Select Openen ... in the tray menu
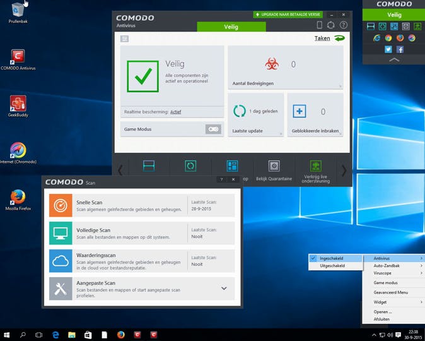This screenshot has width=425, height=341. (x=394, y=312)
